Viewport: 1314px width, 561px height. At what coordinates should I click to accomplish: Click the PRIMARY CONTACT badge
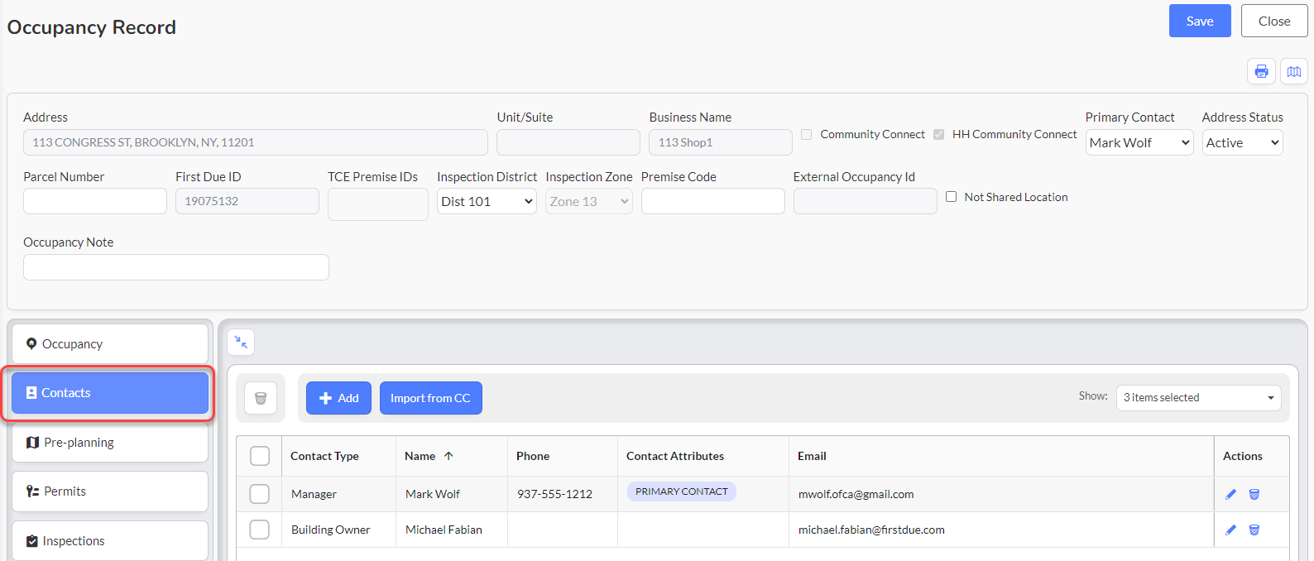pos(682,491)
